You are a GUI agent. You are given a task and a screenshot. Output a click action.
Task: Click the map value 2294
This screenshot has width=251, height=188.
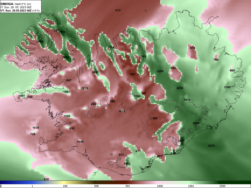pos(196,123)
